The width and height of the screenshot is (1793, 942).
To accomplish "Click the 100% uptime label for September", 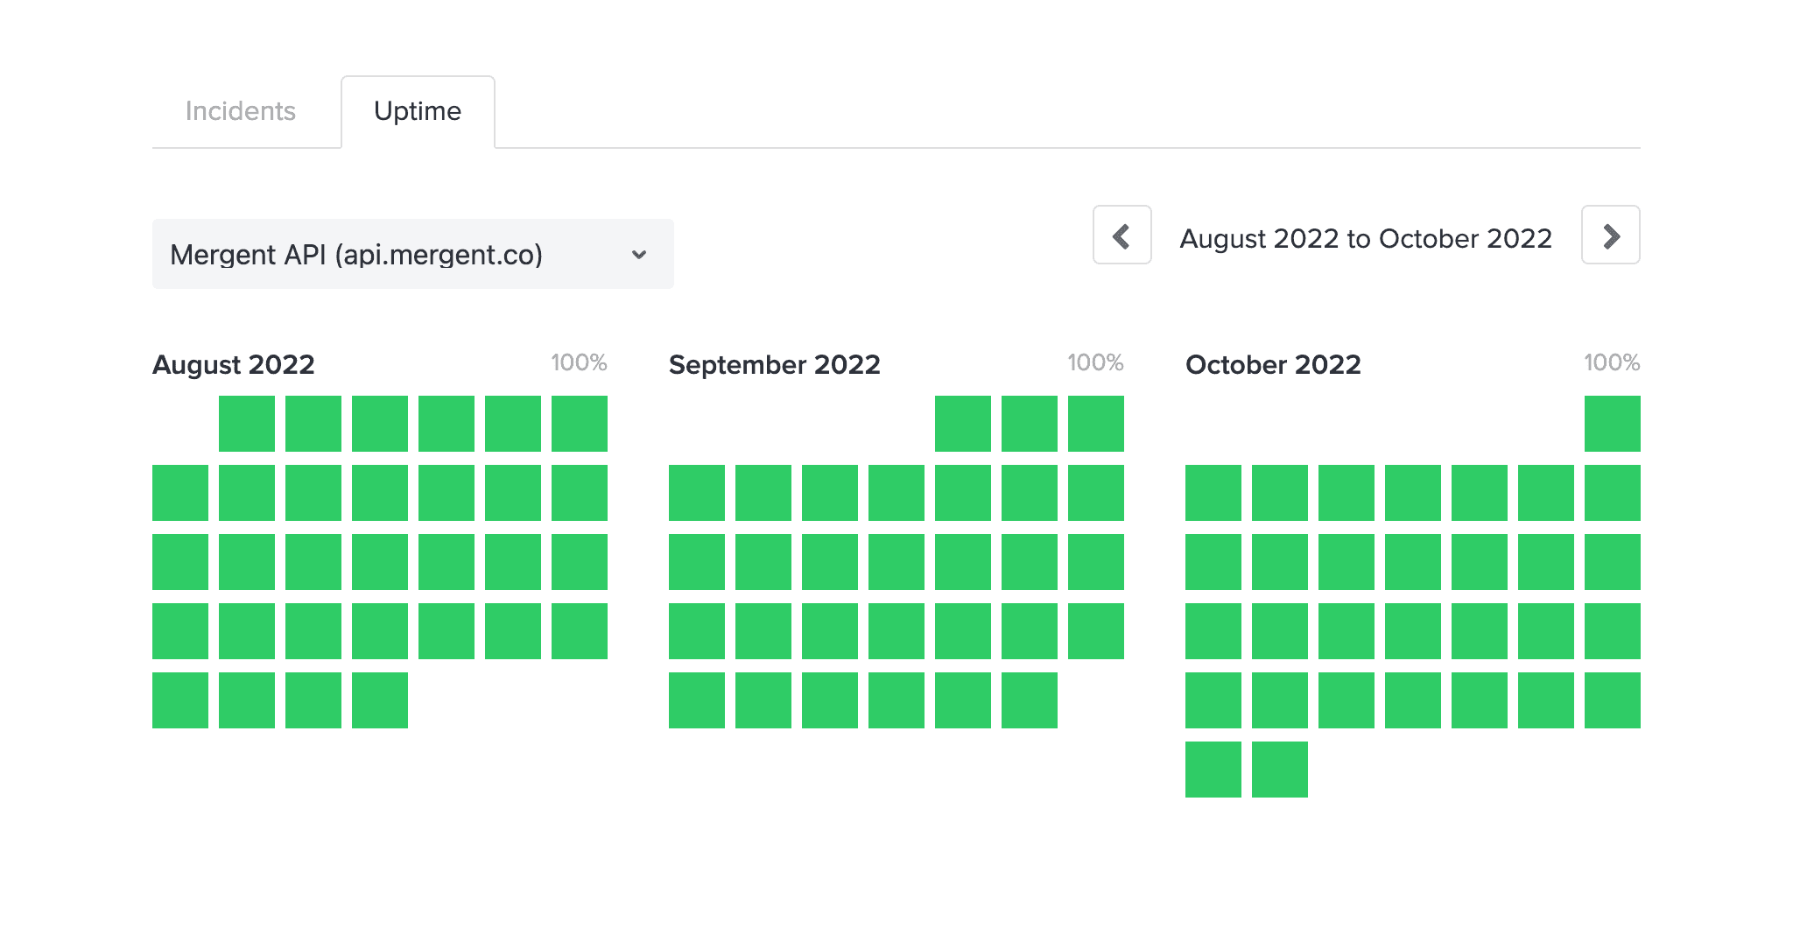I will [1095, 362].
